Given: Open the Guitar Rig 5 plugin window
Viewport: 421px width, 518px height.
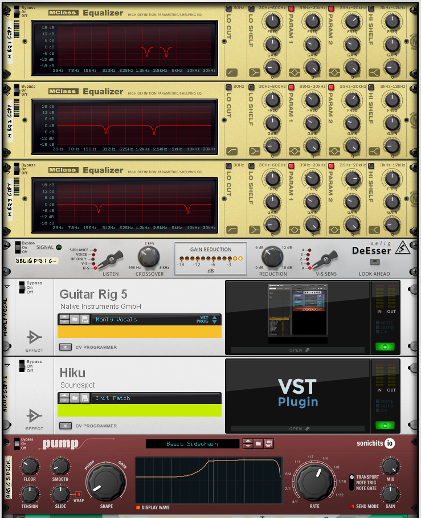Looking at the screenshot, I should point(298,350).
